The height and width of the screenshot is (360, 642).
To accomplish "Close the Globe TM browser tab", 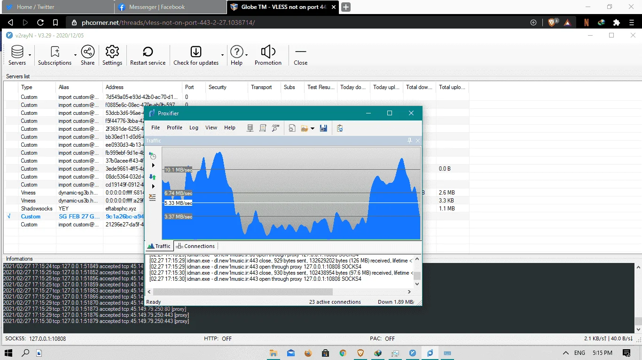I will [333, 7].
